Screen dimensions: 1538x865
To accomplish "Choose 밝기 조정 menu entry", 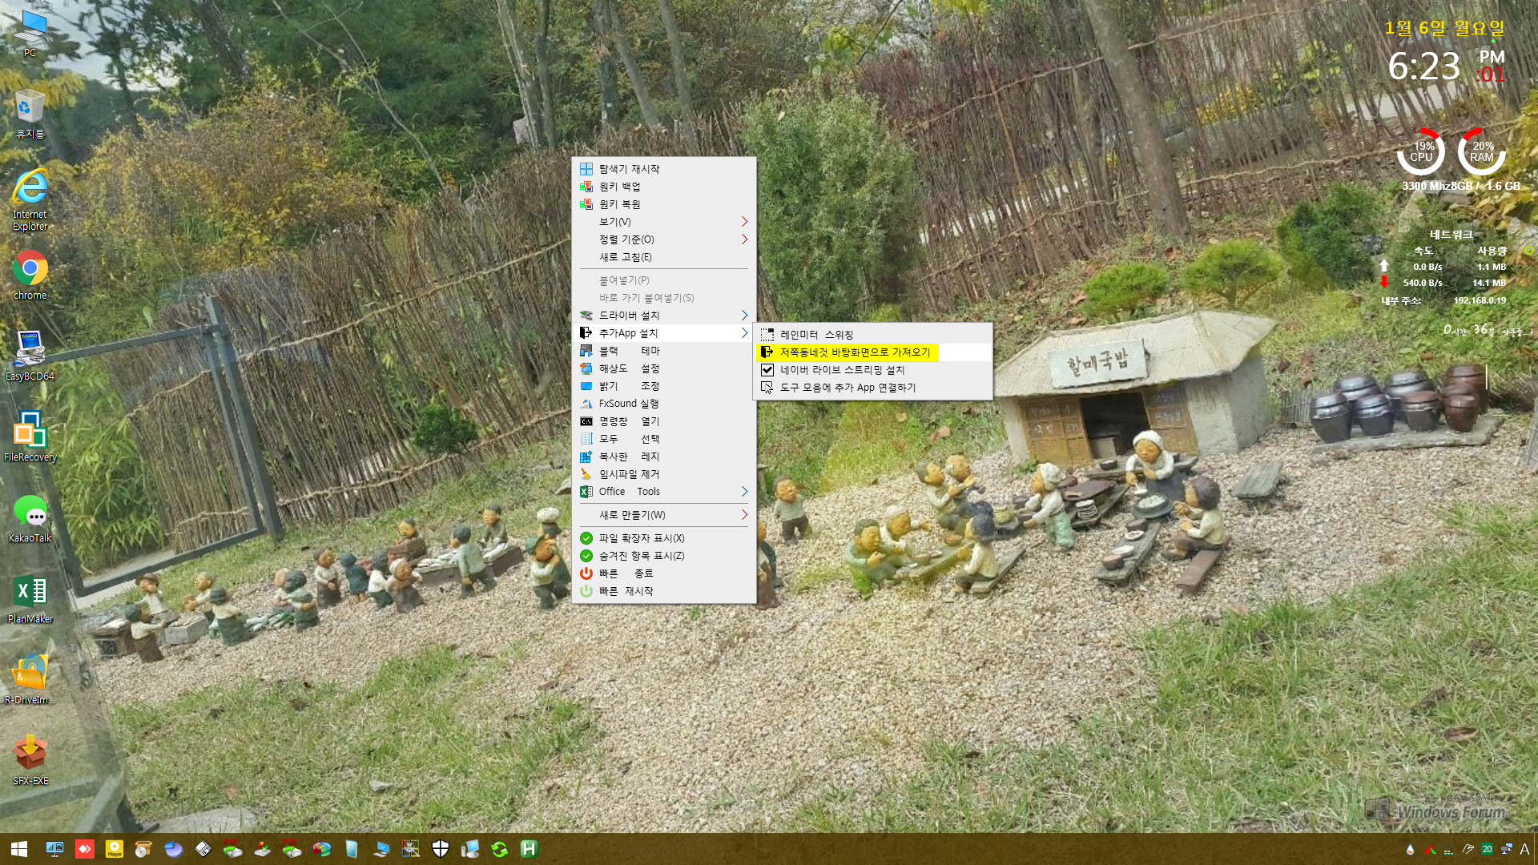I will click(663, 386).
